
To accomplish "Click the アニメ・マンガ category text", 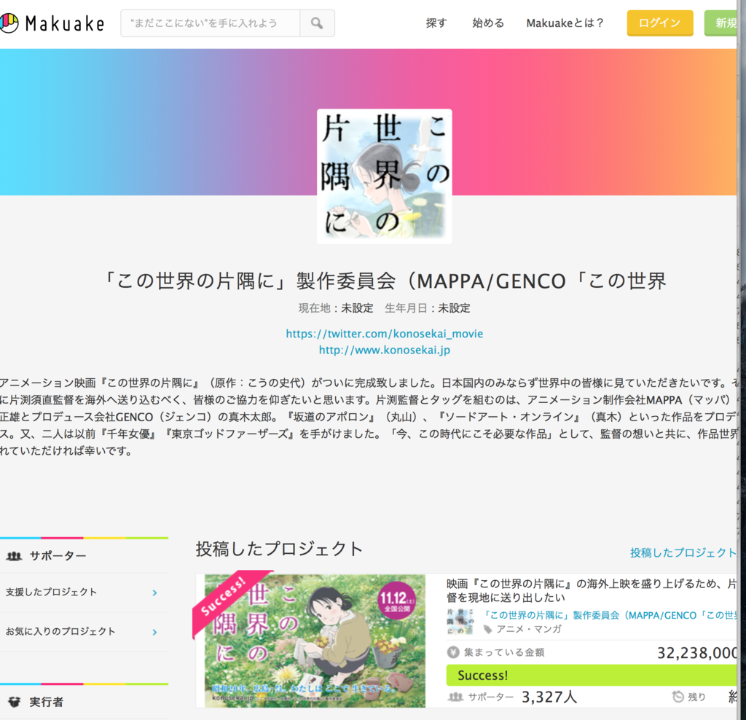I will pyautogui.click(x=529, y=629).
